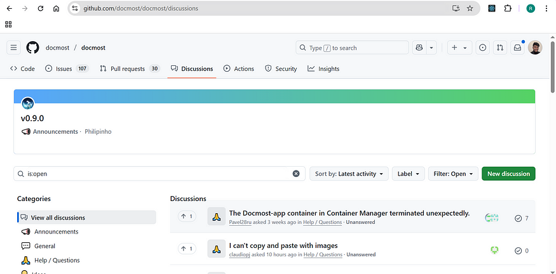Open the apps grid icon in bookmarks bar
The width and height of the screenshot is (556, 274).
(x=8, y=25)
